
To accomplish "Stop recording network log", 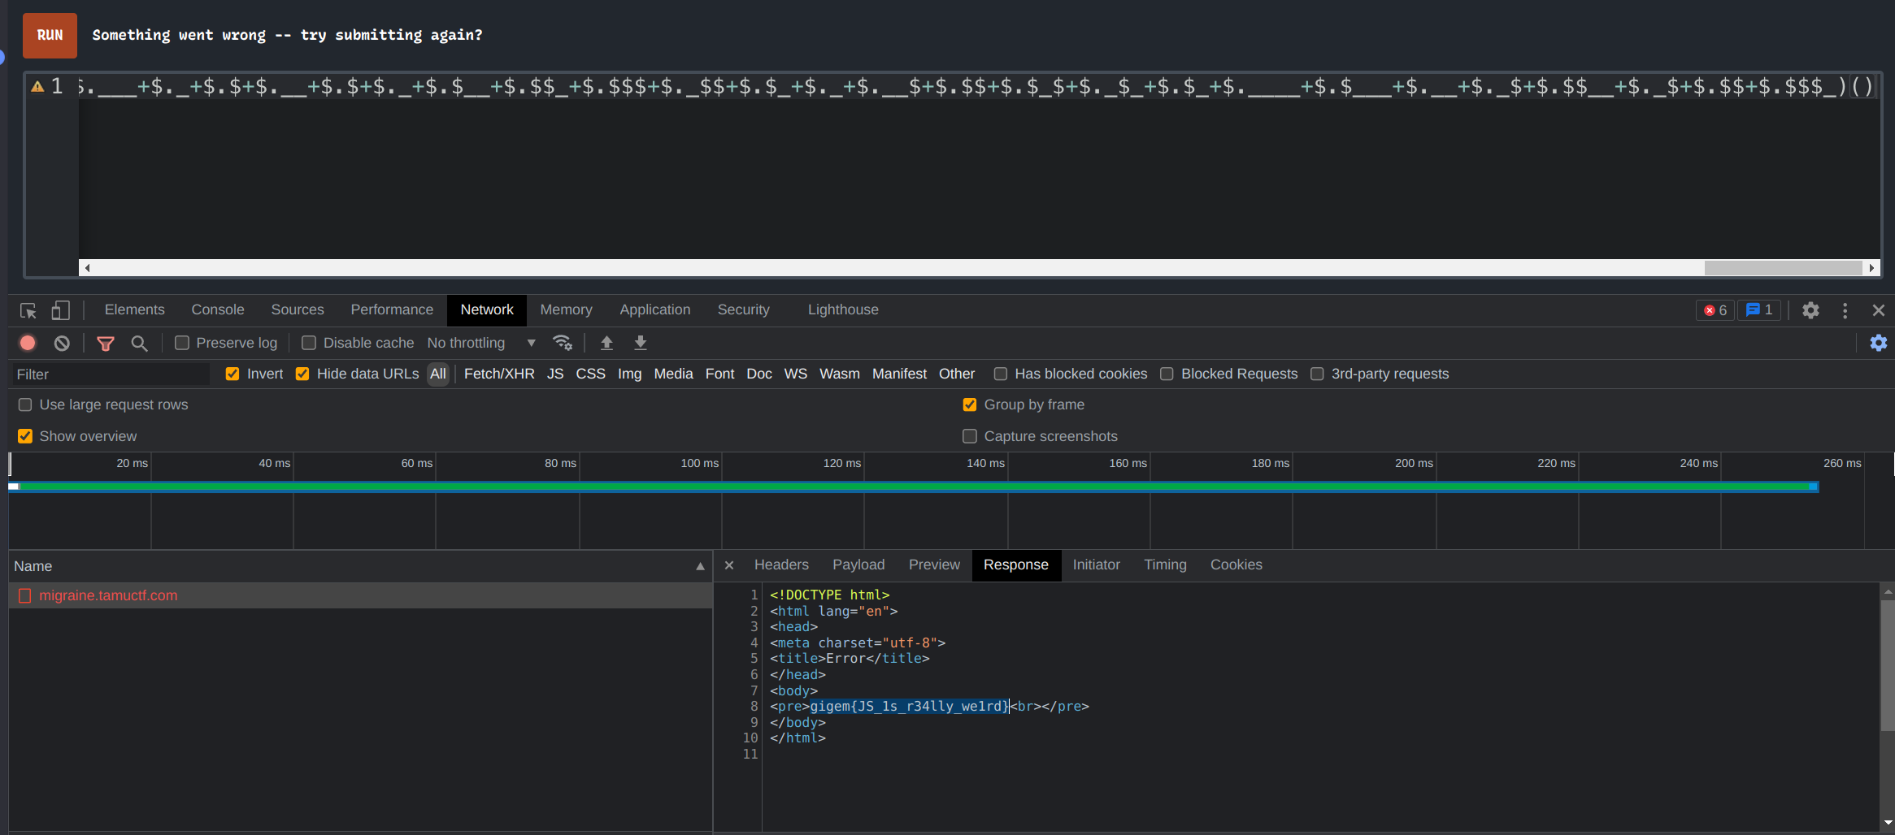I will [28, 343].
